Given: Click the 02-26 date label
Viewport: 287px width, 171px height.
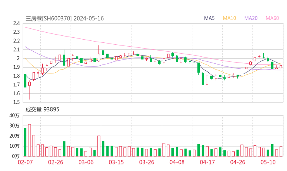Looking at the screenshot, I should click(x=55, y=162).
